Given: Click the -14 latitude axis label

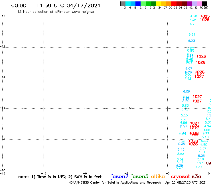Looking at the screenshot, I should click(x=3, y=77).
